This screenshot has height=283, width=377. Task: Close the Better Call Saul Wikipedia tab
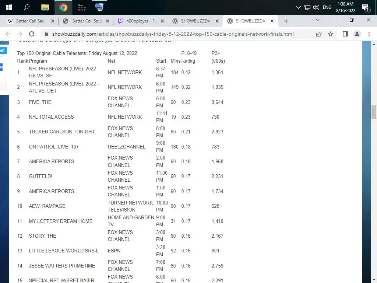[52, 21]
